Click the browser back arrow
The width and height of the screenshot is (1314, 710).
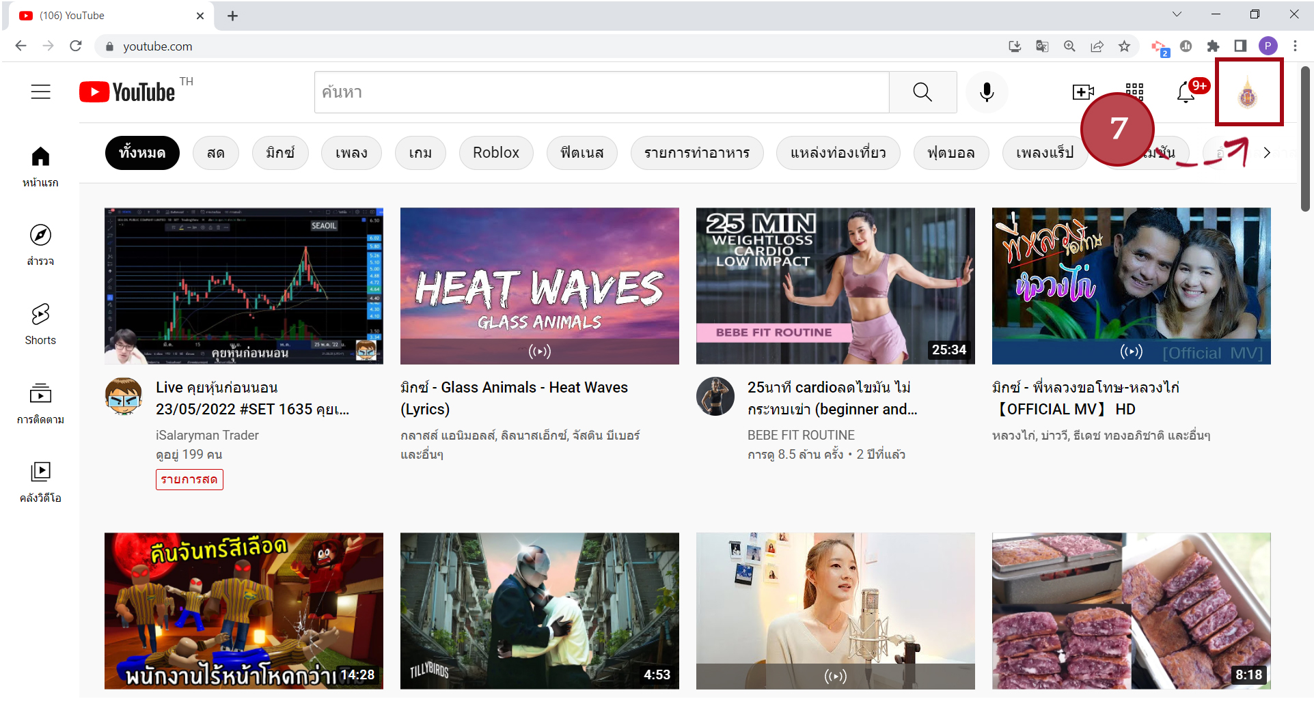point(20,46)
